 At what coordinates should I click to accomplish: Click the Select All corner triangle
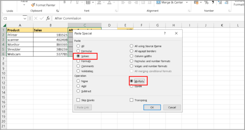click(4, 25)
